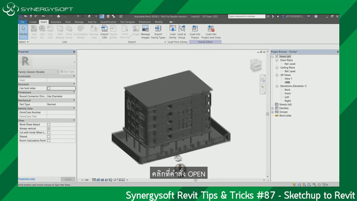
Task: Click the user account icon in title bar
Action: click(283, 16)
